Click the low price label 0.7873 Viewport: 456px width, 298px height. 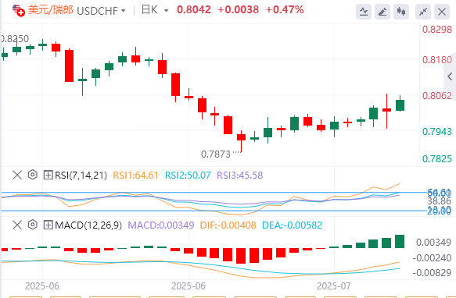[216, 154]
